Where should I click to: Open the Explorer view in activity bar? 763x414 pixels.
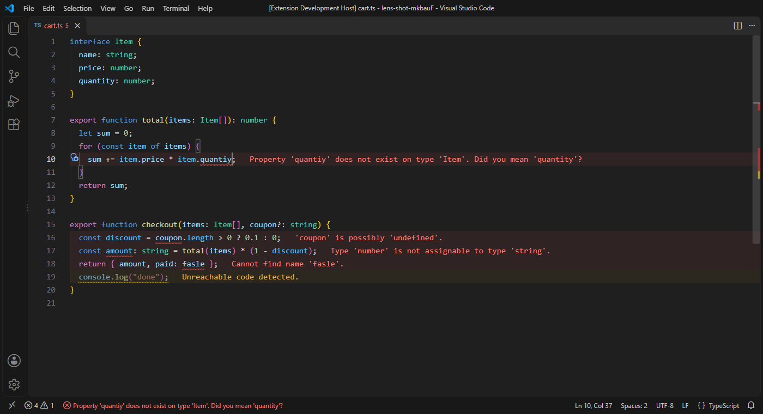coord(14,28)
